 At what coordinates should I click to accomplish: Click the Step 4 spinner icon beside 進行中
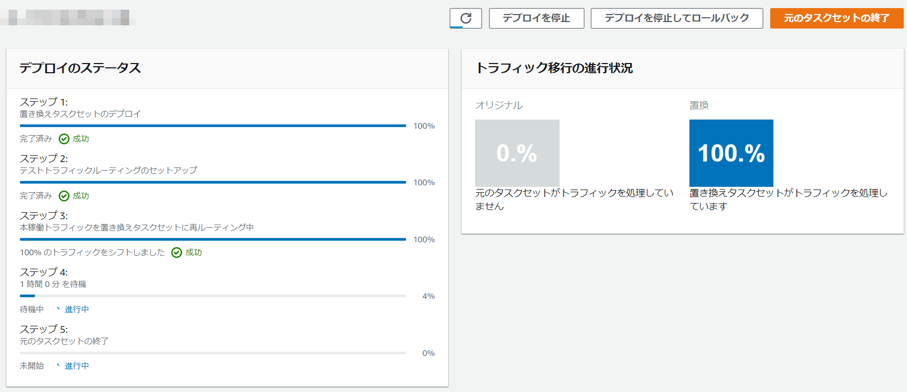(58, 309)
